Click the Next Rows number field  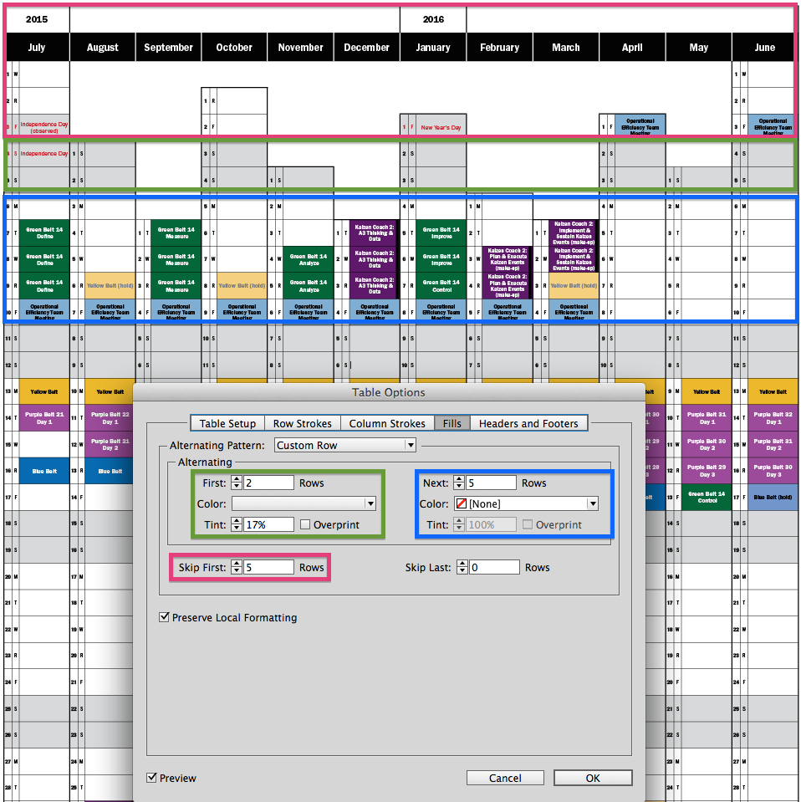click(491, 483)
